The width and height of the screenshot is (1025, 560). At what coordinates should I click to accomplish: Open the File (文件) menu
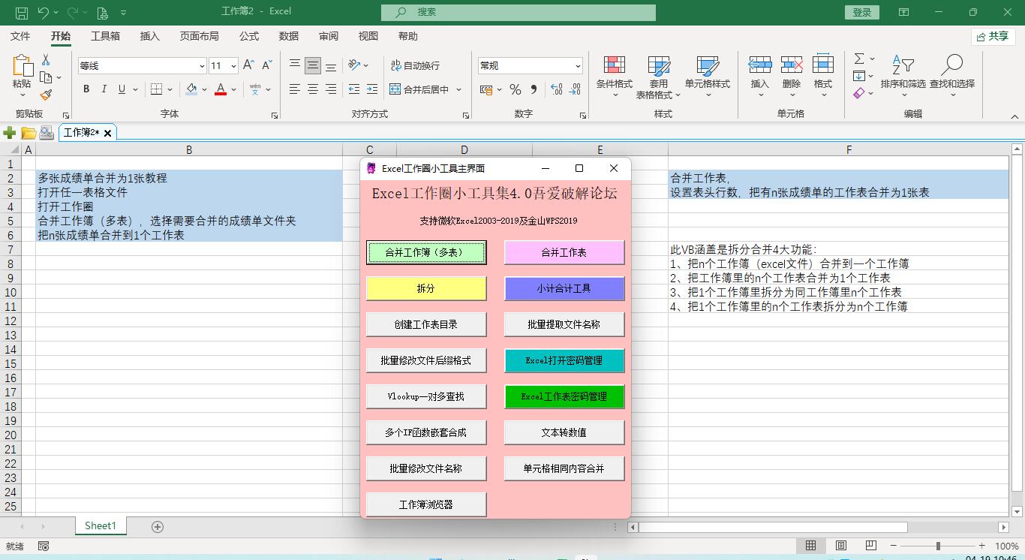(20, 36)
